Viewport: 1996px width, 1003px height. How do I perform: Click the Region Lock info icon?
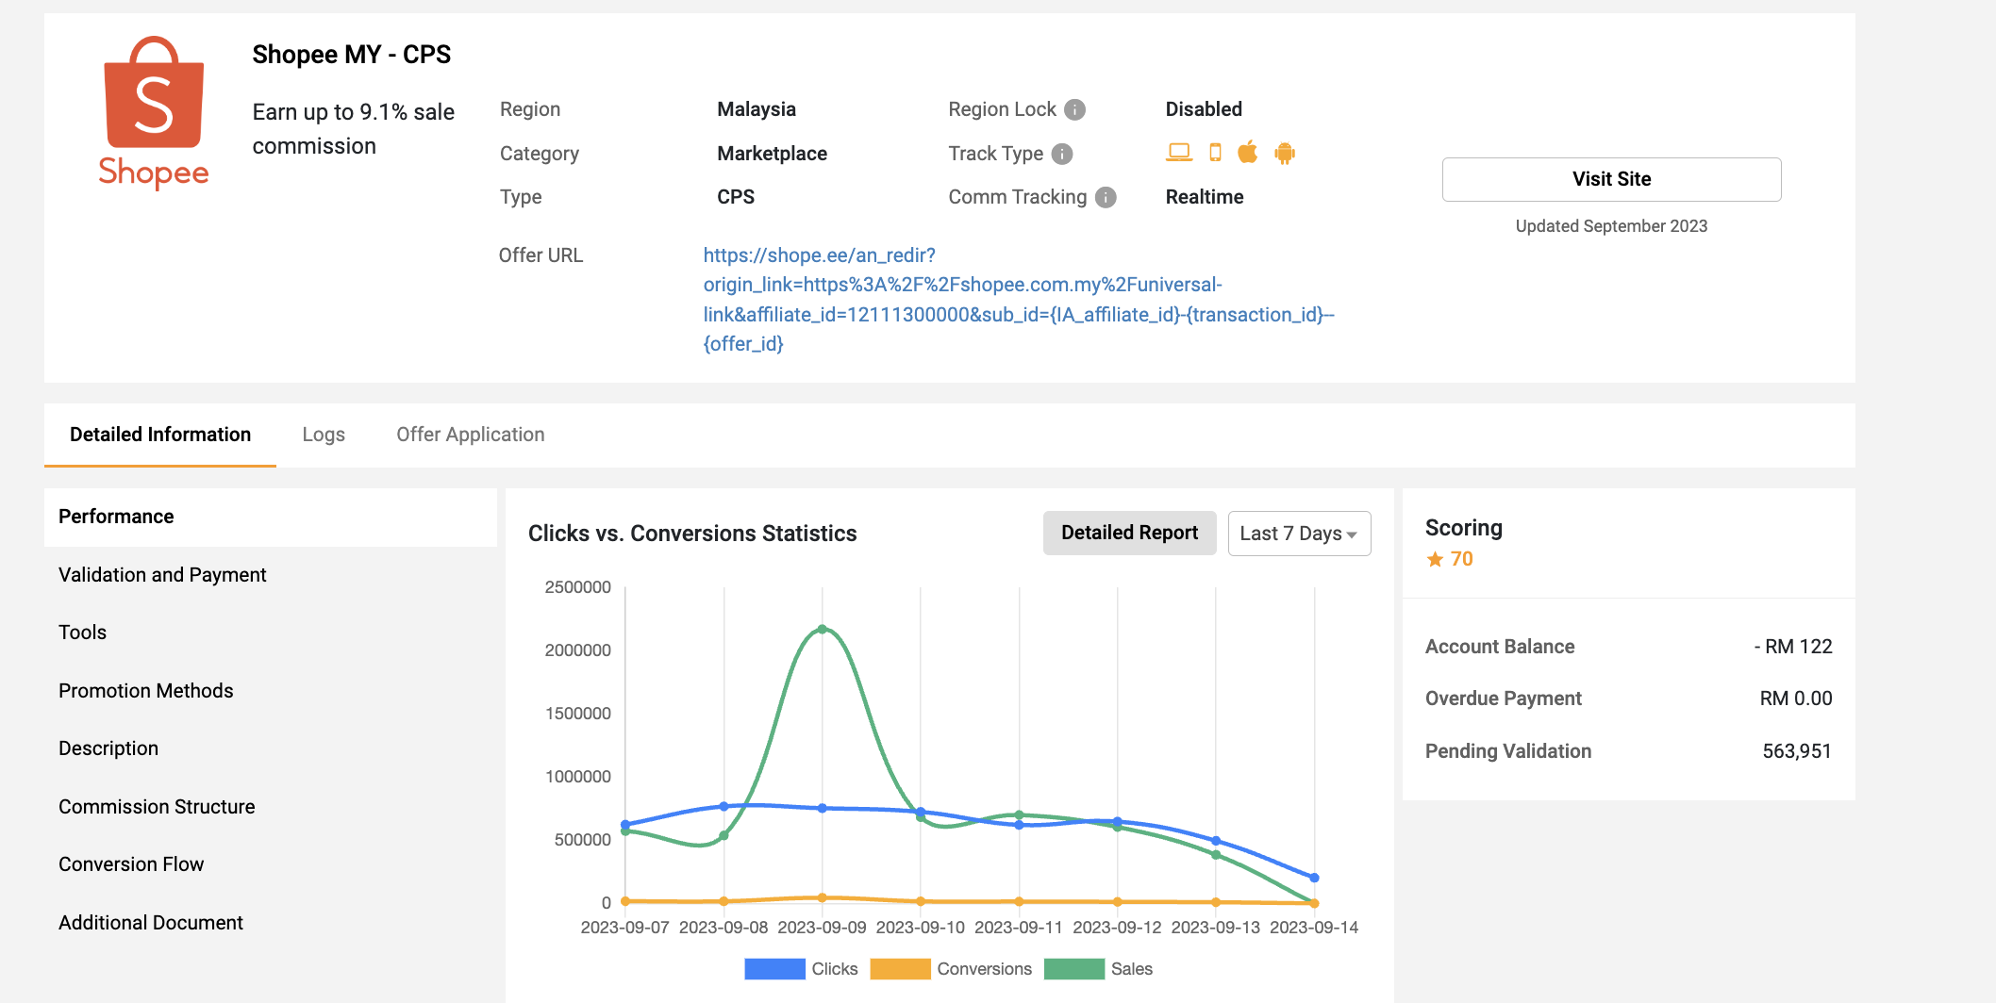(x=1074, y=109)
